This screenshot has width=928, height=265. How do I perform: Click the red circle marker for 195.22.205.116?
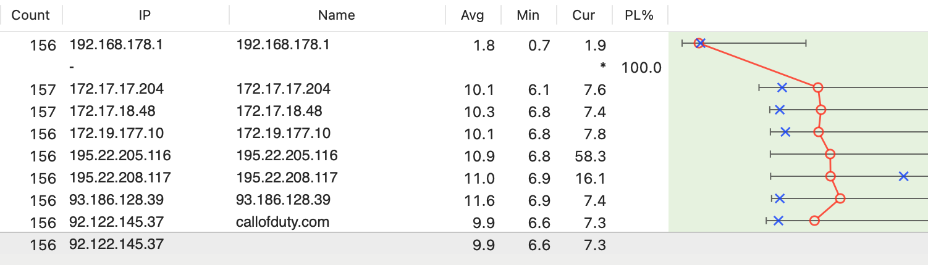click(x=830, y=154)
